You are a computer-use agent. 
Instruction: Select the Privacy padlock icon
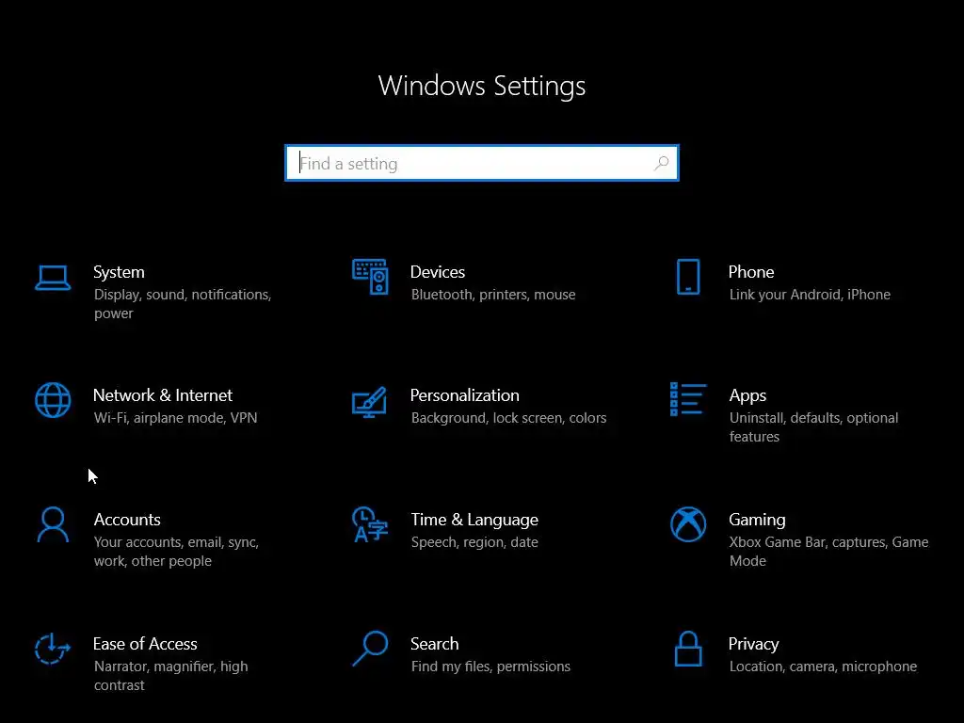[688, 649]
